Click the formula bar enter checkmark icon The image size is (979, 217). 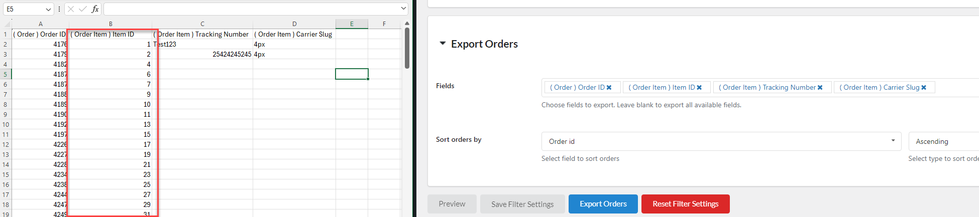pos(83,9)
